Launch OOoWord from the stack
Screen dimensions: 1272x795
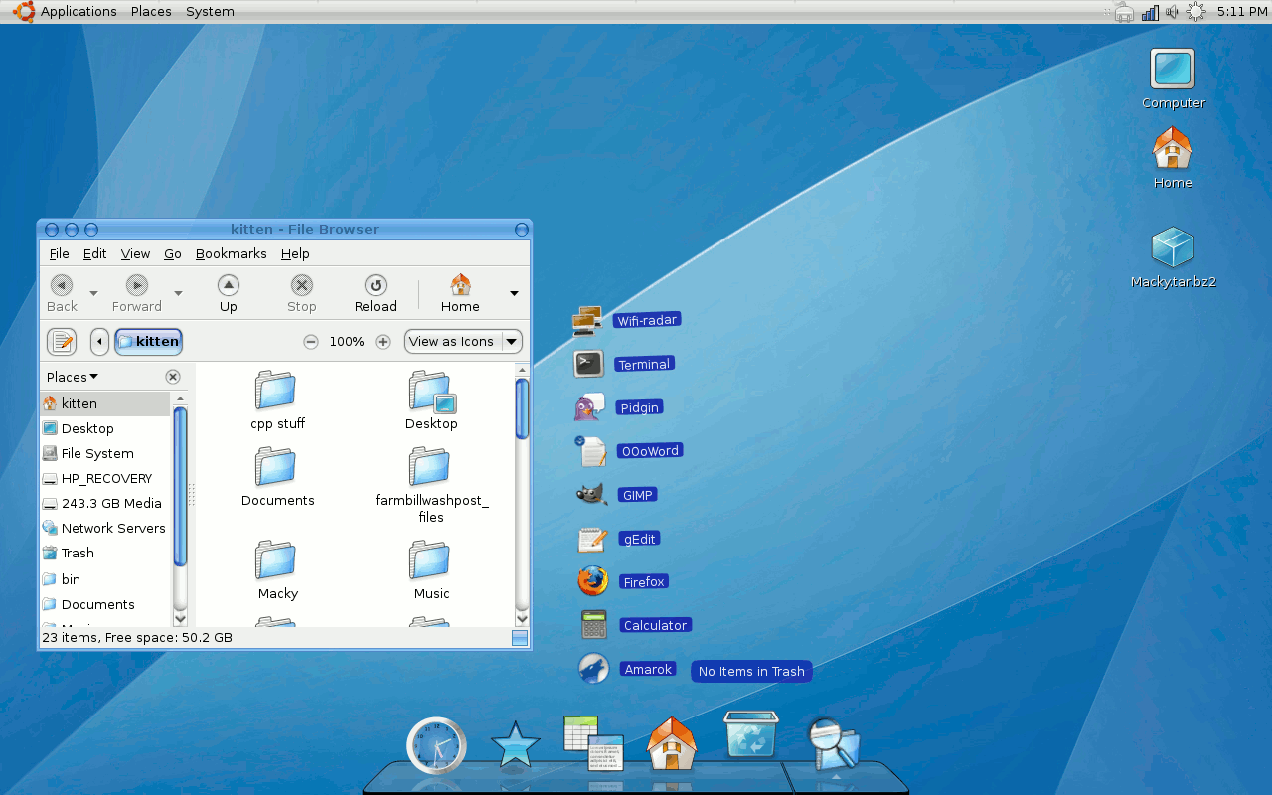(590, 451)
